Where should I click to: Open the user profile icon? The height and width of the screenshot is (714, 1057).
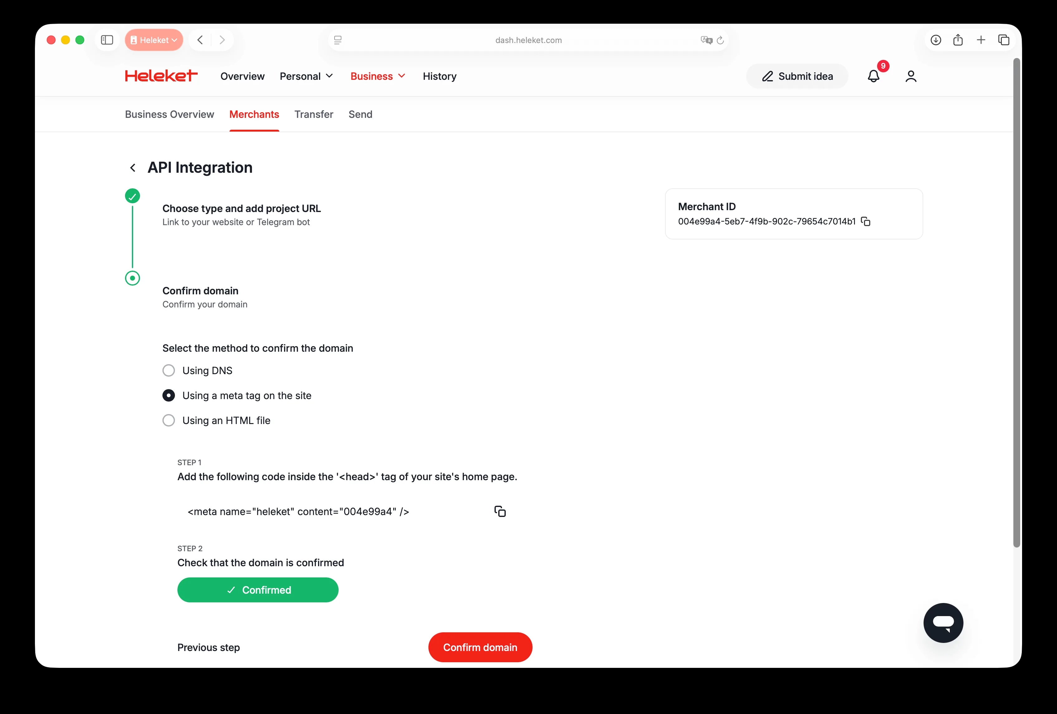click(x=910, y=76)
